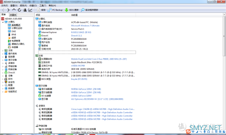The height and width of the screenshot is (135, 226).
Task: Open the Insyde (07/29/05) BIOS link
Action: [x=79, y=79]
